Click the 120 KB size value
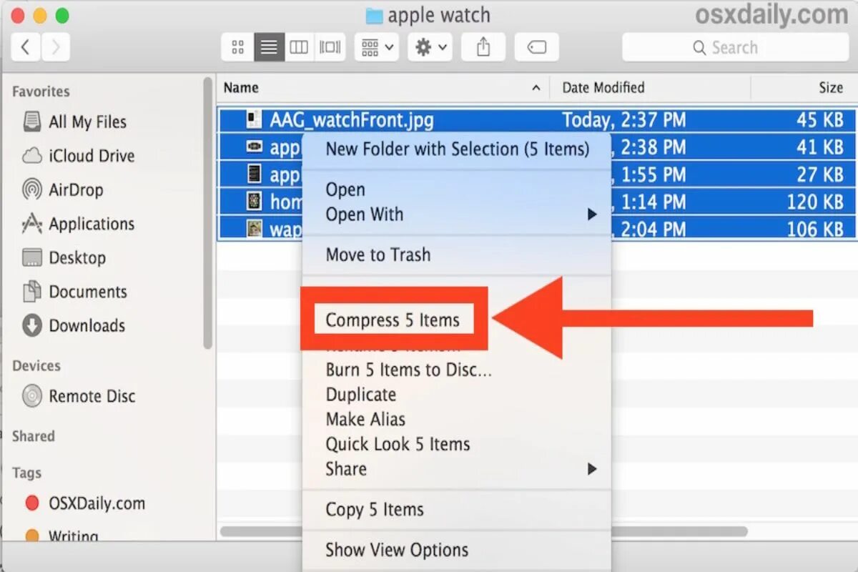Screen dimensions: 858x572 tap(815, 202)
